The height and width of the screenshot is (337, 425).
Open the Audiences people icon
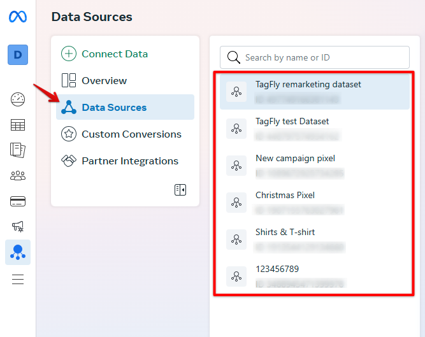(x=18, y=175)
